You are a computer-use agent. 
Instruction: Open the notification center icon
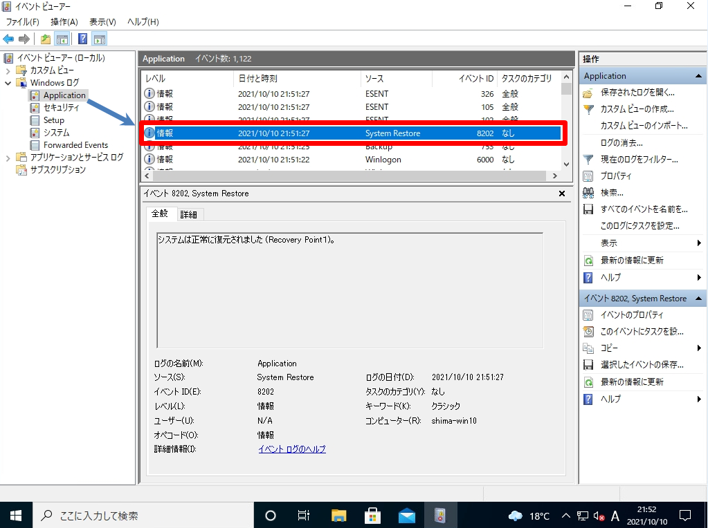pyautogui.click(x=685, y=515)
